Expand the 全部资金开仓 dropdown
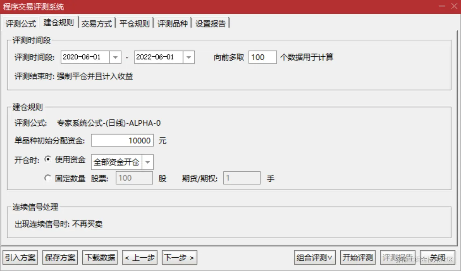 pos(147,162)
